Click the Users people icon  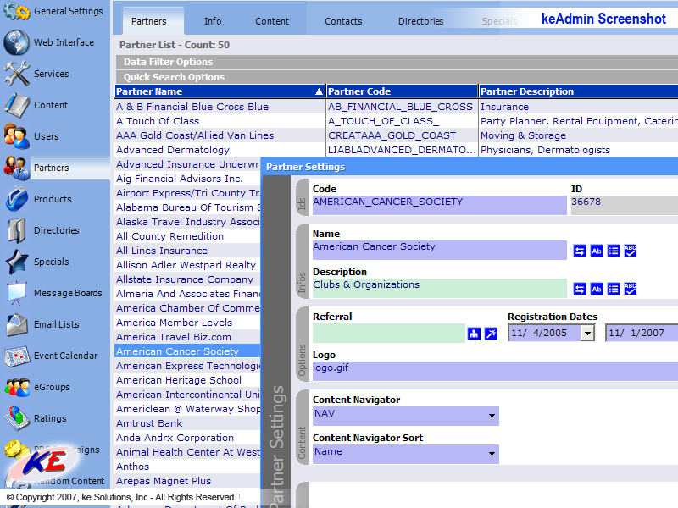(x=16, y=136)
